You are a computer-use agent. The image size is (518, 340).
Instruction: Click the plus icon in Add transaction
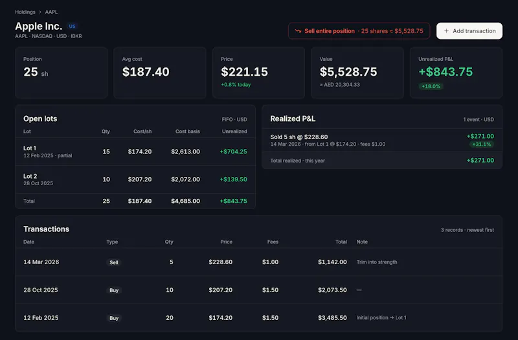[446, 30]
